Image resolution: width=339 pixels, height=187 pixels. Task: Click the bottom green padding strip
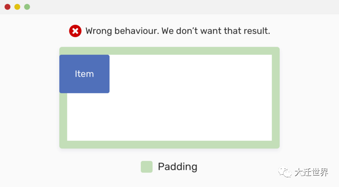tap(169, 144)
